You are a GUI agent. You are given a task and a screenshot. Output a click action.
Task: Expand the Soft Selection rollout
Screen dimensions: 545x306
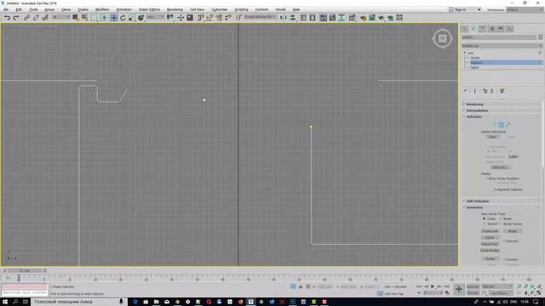(502, 201)
